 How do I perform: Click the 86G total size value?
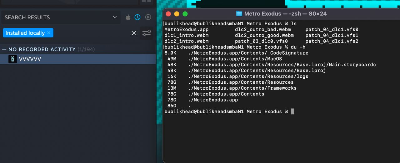[x=172, y=106]
